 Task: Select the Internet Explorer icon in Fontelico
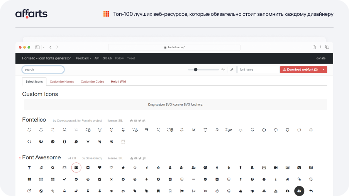[76, 142]
